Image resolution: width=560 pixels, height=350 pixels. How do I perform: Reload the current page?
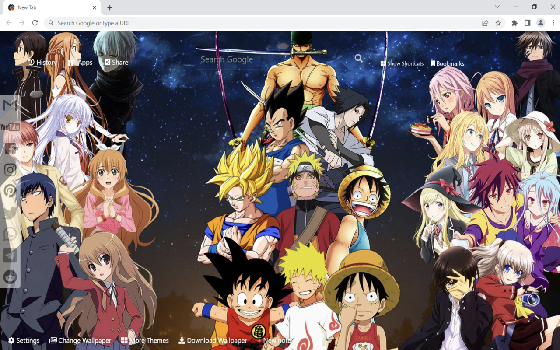click(x=35, y=23)
